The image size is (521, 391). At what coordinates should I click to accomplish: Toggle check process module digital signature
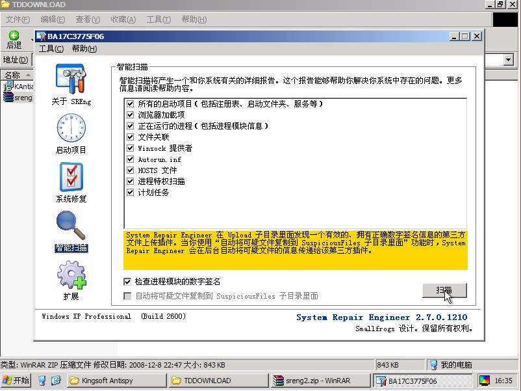click(127, 282)
